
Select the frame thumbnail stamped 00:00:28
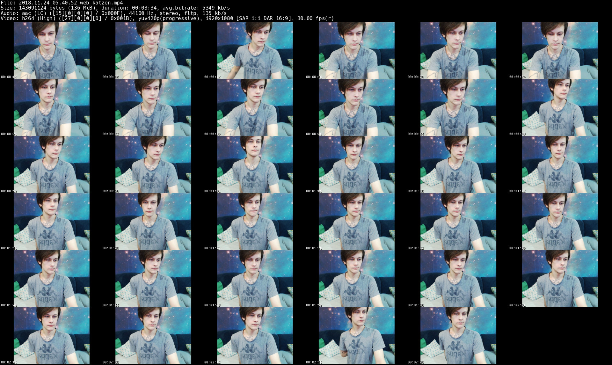pos(52,107)
